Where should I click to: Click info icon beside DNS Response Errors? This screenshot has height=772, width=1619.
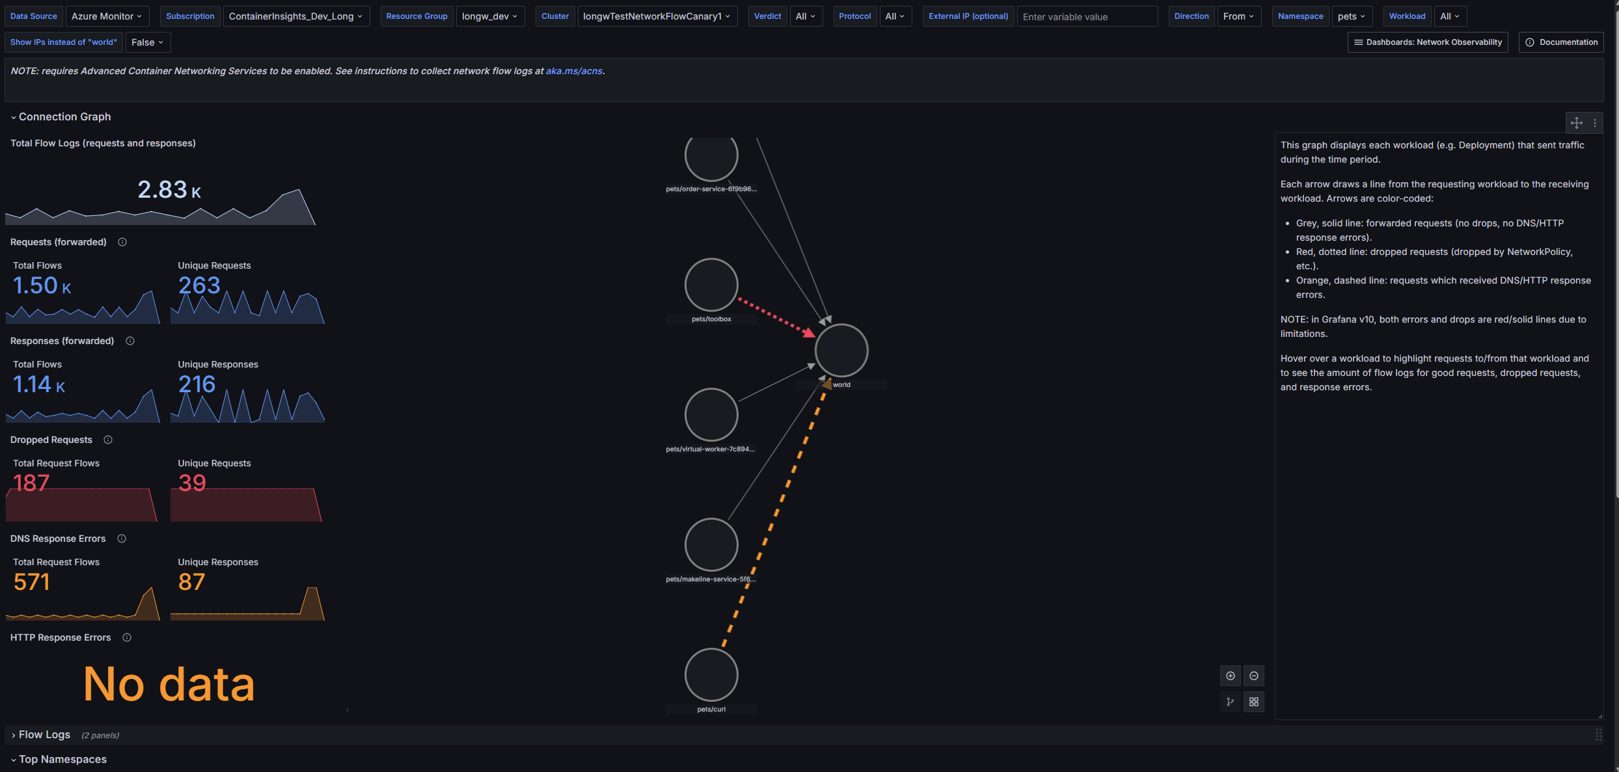point(122,539)
